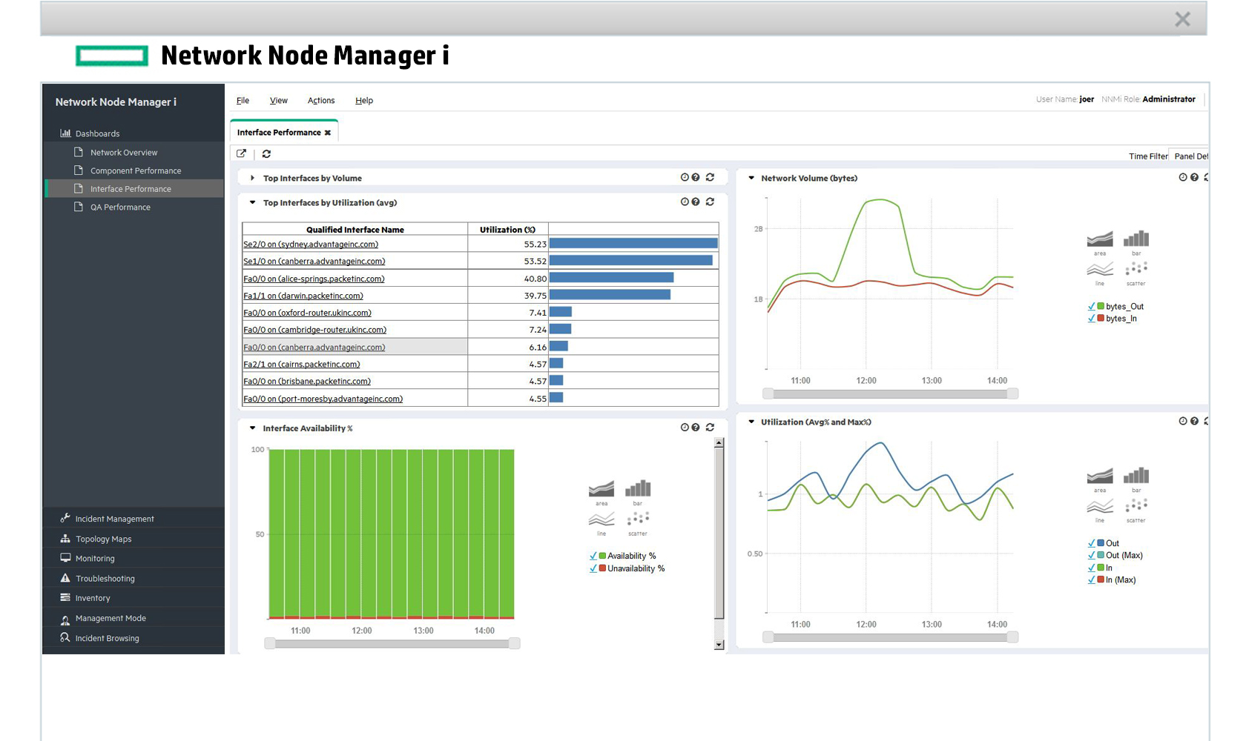Open the Fa2/1 on cairns.packetinc.com link
Screen dimensions: 1246x741
[x=302, y=364]
